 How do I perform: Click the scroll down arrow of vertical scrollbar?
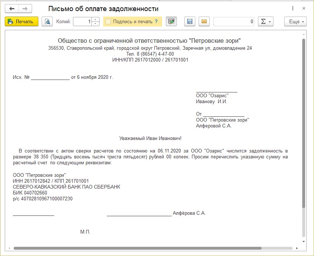click(304, 242)
